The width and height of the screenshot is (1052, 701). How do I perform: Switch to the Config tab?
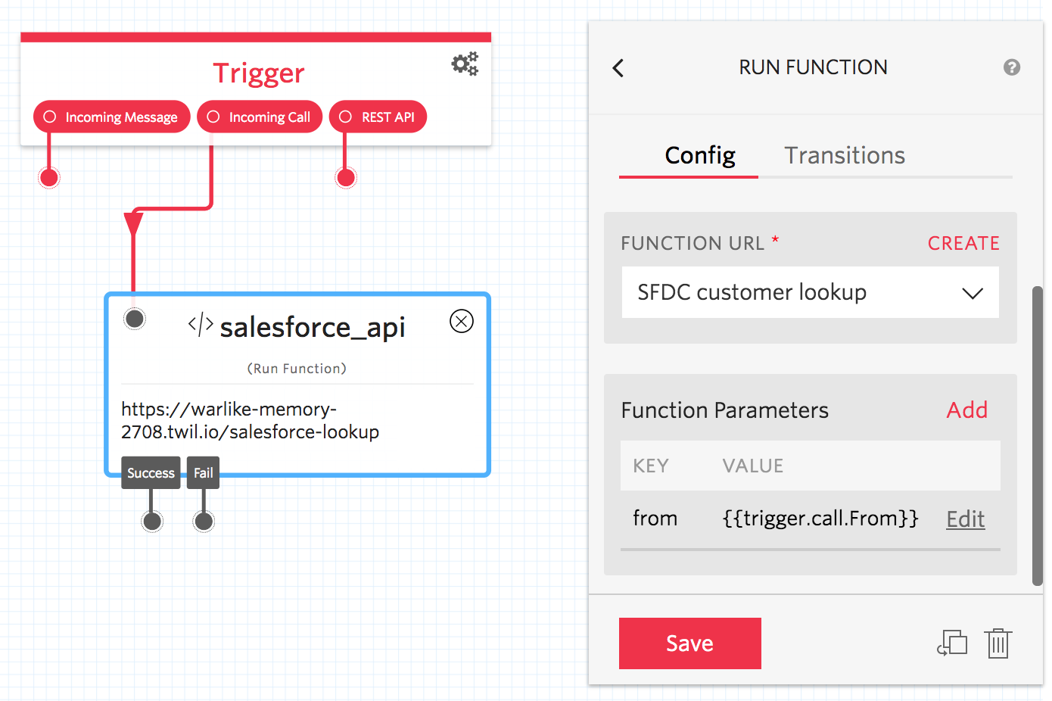pos(700,155)
